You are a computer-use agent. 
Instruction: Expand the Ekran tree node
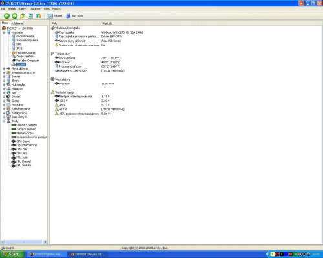[4, 81]
